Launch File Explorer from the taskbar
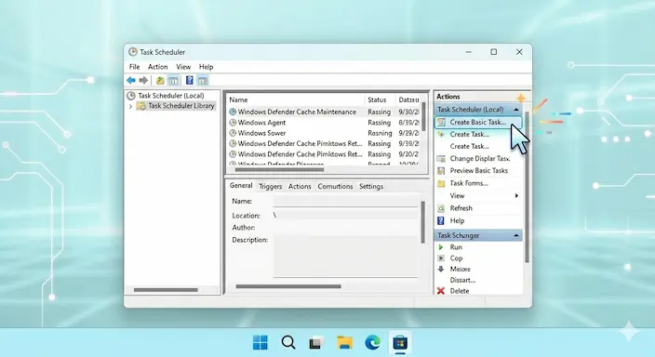 tap(344, 342)
